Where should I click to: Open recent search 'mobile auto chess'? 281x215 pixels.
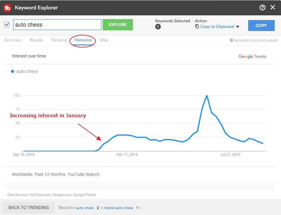[x=118, y=208]
